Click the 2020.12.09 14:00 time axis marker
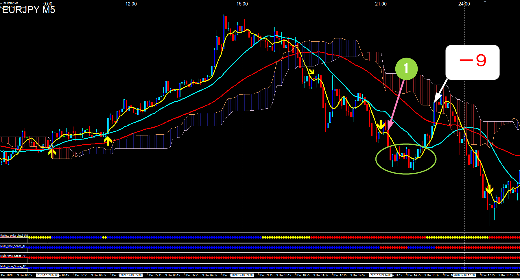 coord(381,275)
